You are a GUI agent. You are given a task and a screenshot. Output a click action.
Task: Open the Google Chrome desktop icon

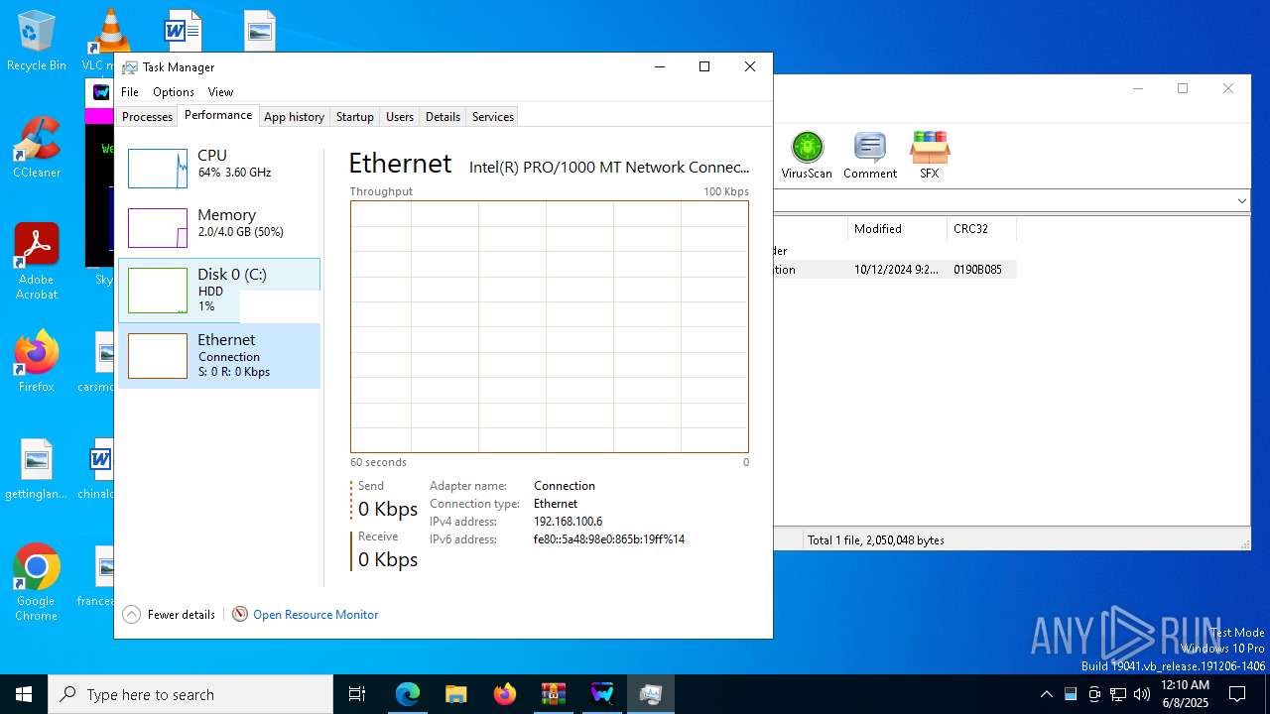point(37,583)
